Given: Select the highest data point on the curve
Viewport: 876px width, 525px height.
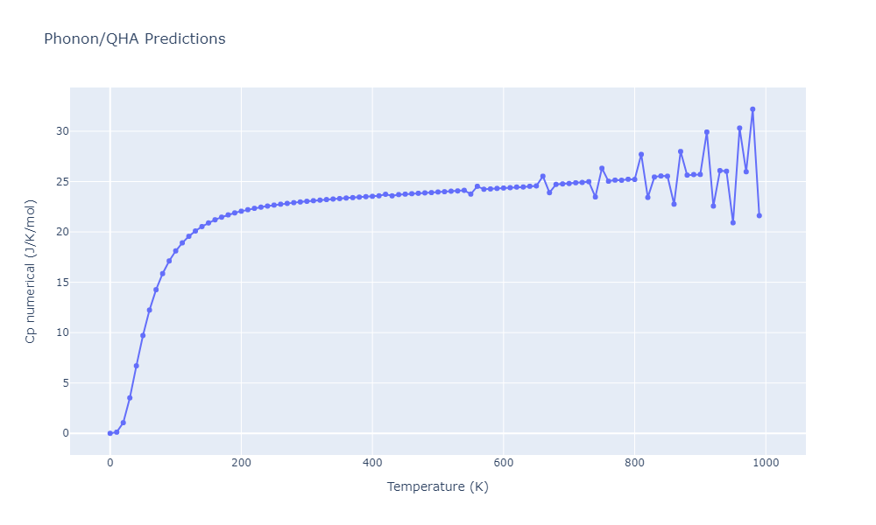Looking at the screenshot, I should pyautogui.click(x=752, y=109).
